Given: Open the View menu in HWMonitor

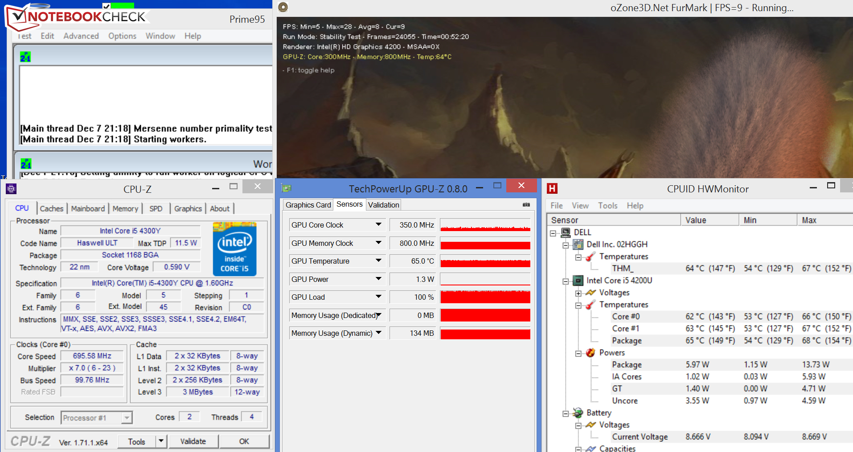Looking at the screenshot, I should [580, 206].
